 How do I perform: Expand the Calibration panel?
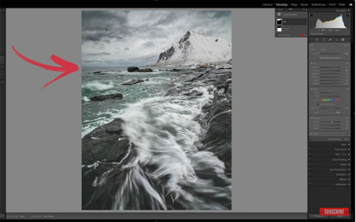[341, 184]
